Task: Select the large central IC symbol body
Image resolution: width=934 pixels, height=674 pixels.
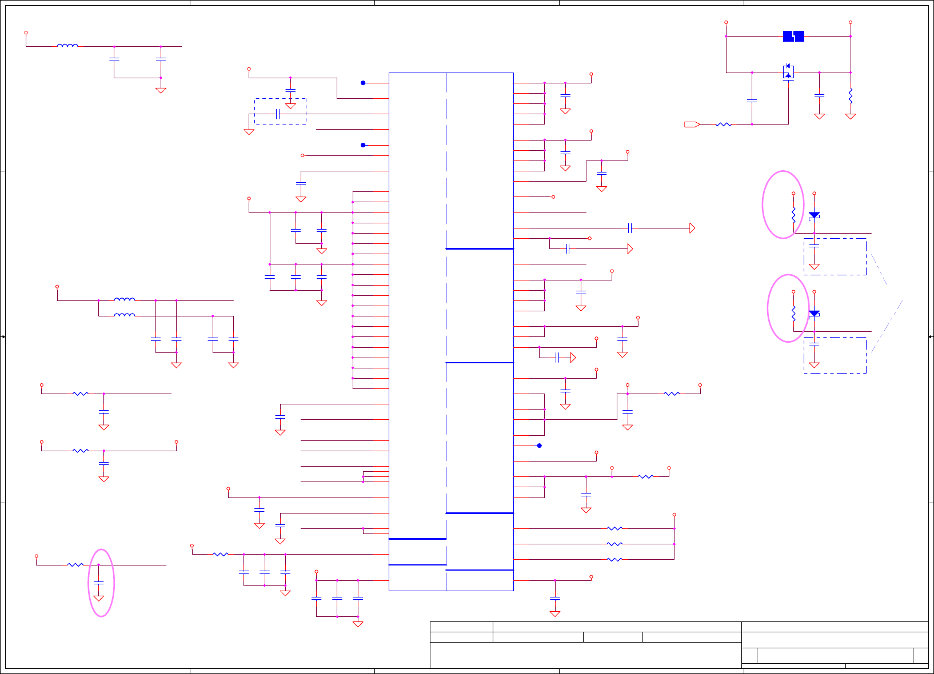Action: click(x=451, y=331)
